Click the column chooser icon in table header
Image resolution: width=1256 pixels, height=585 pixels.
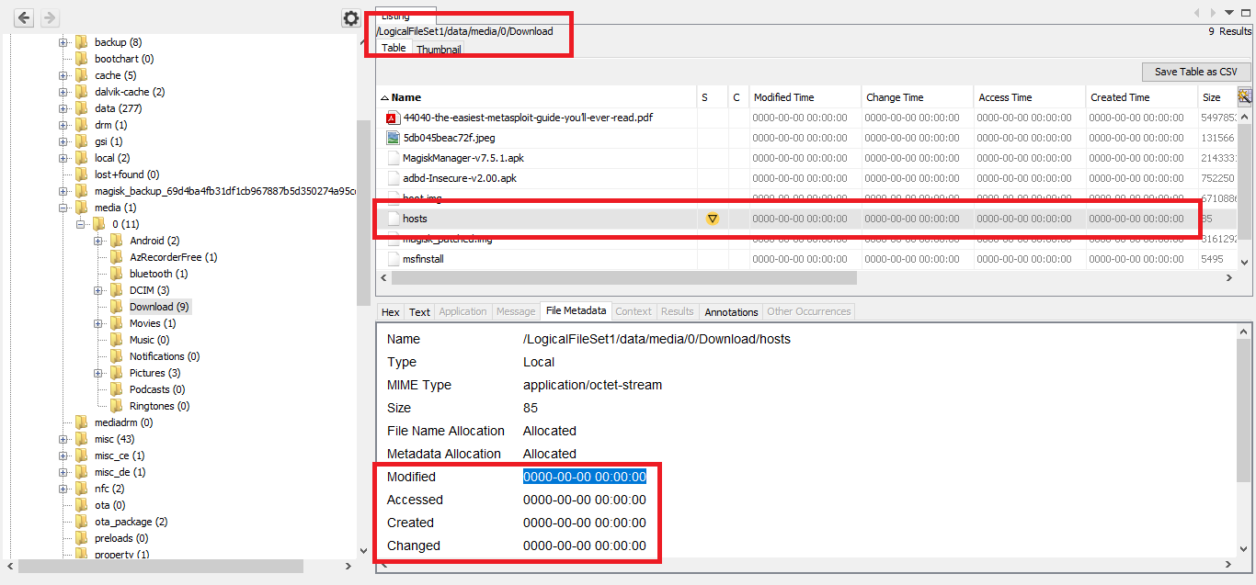click(x=1244, y=96)
